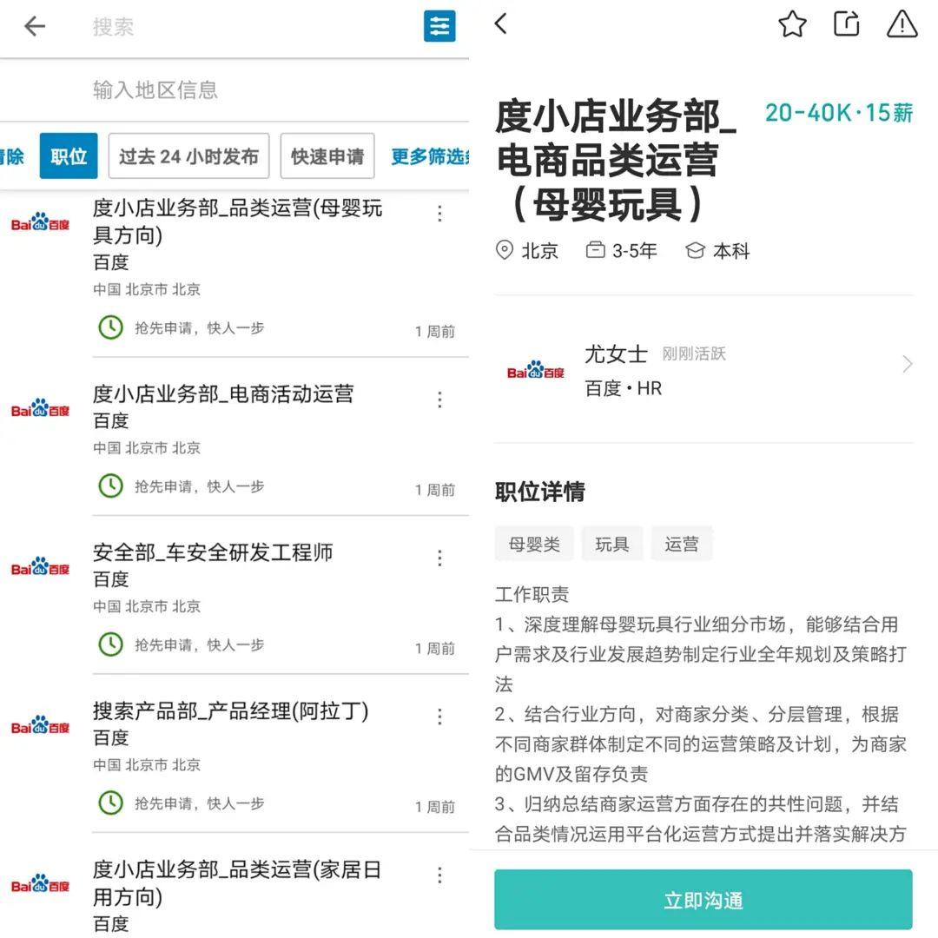Tap 百度 · HR recruiter subtitle
Viewport: 938px width, 938px height.
point(624,388)
